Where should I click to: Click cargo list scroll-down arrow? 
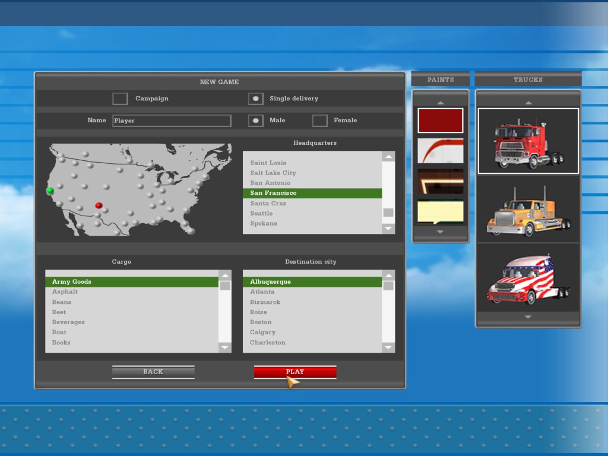[225, 347]
